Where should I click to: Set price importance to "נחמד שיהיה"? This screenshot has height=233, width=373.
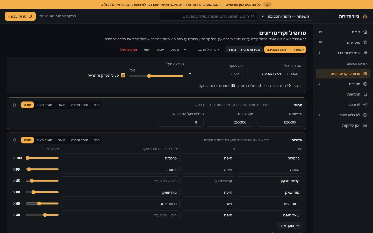[x=80, y=105]
